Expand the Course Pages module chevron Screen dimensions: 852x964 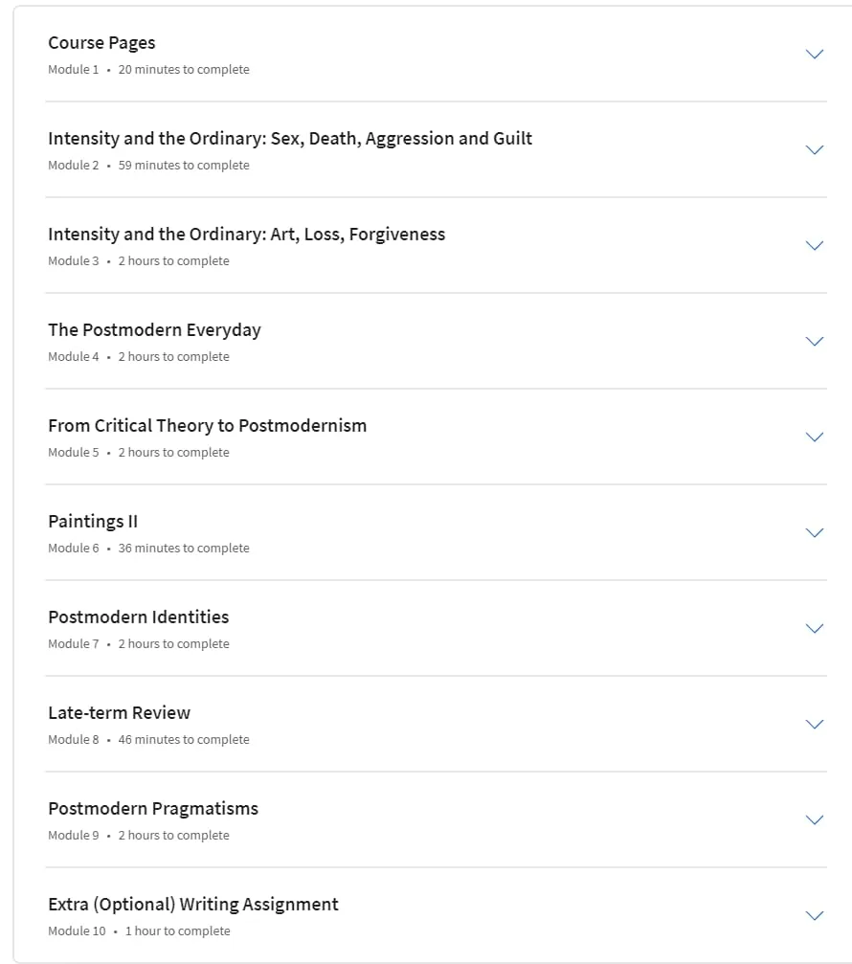point(815,55)
